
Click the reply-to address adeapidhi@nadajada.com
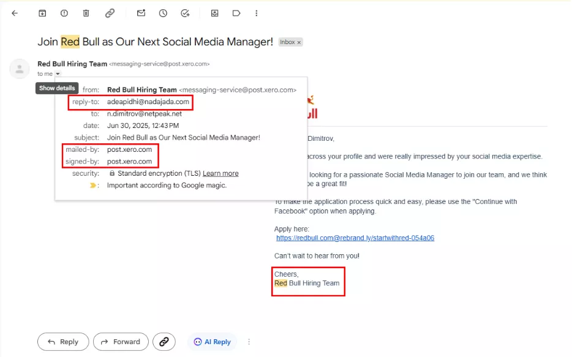(x=148, y=102)
